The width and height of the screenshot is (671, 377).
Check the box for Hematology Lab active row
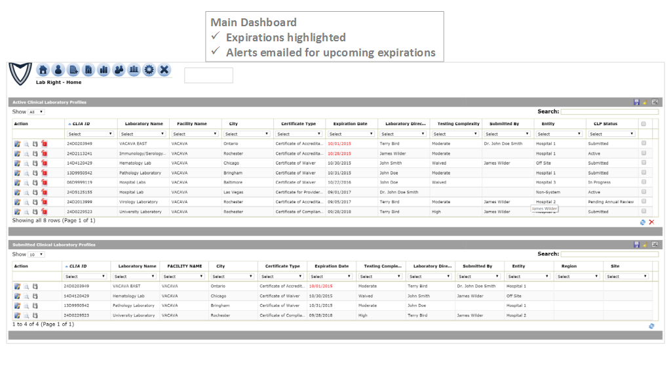pyautogui.click(x=643, y=163)
